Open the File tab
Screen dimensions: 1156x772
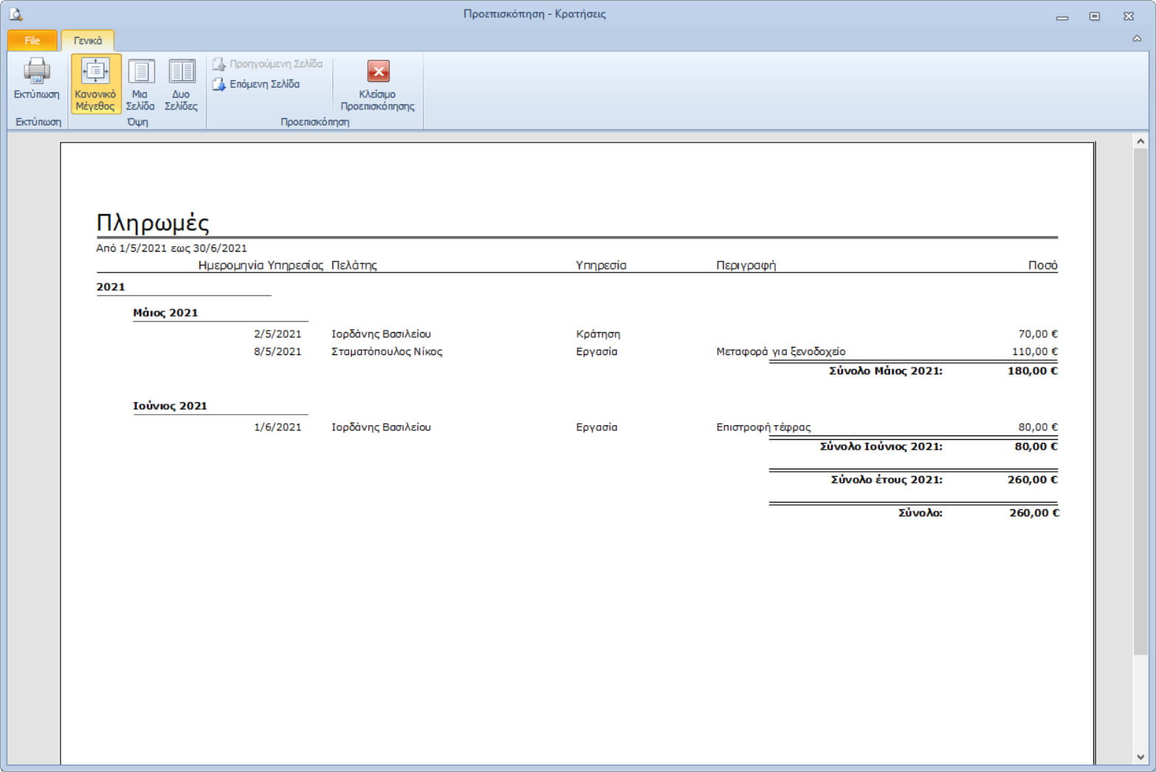pyautogui.click(x=33, y=41)
